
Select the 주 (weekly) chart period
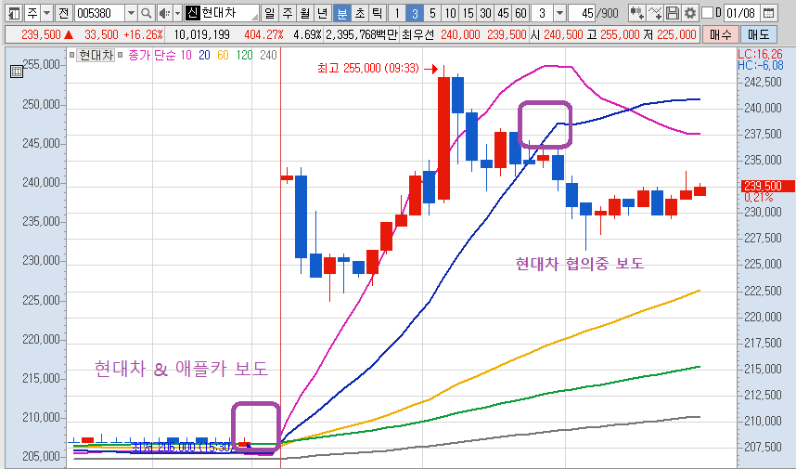(288, 13)
